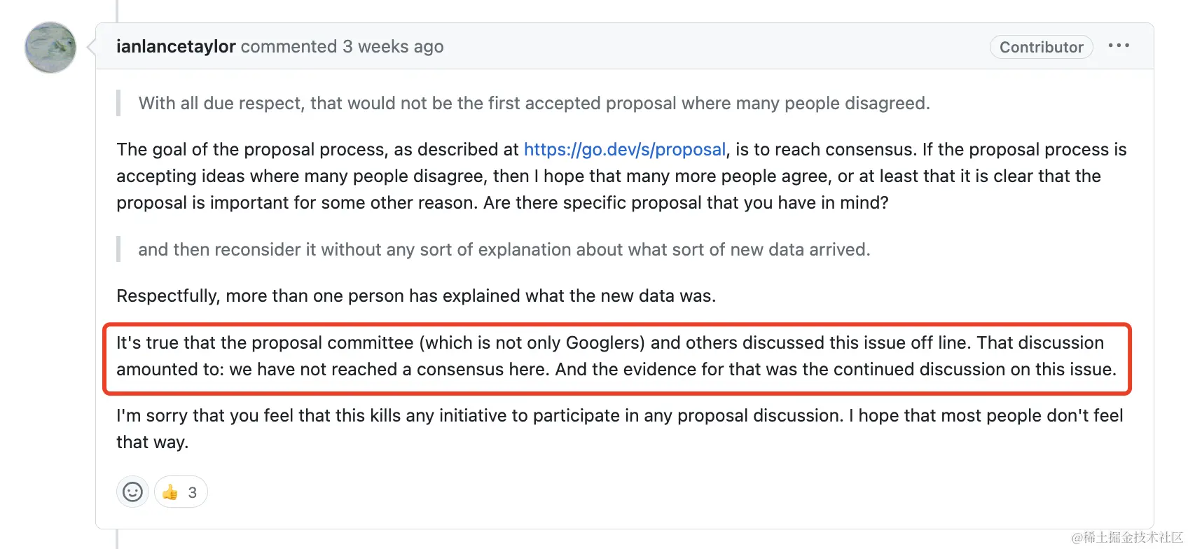Click the timeline line below the comment box
Viewport: 1188px width, 549px height.
[117, 539]
